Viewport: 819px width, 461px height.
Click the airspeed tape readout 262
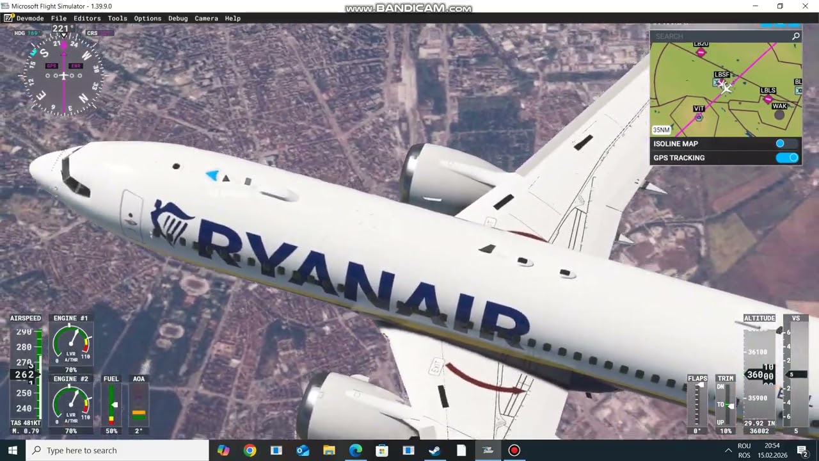point(24,375)
